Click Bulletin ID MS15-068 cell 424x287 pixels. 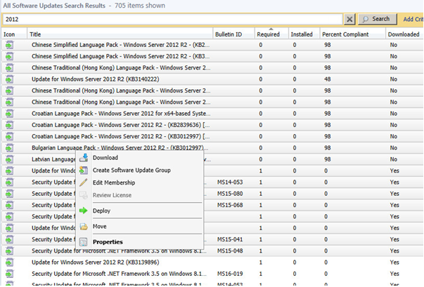[x=230, y=205]
